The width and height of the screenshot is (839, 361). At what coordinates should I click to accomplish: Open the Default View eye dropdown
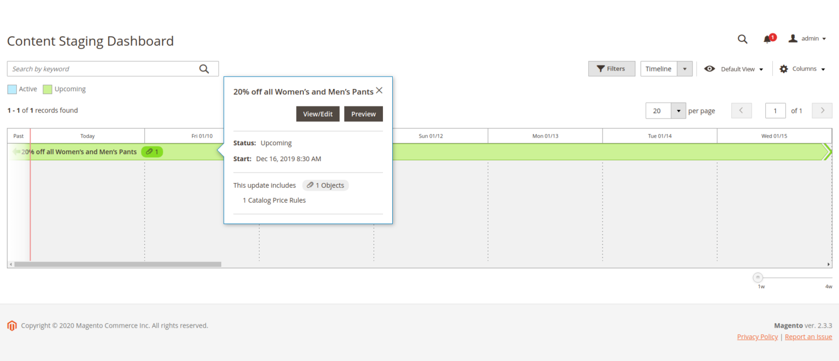coord(734,69)
